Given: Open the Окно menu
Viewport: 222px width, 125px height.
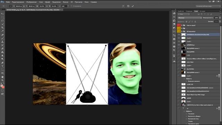Looking at the screenshot, I should pos(86,2).
